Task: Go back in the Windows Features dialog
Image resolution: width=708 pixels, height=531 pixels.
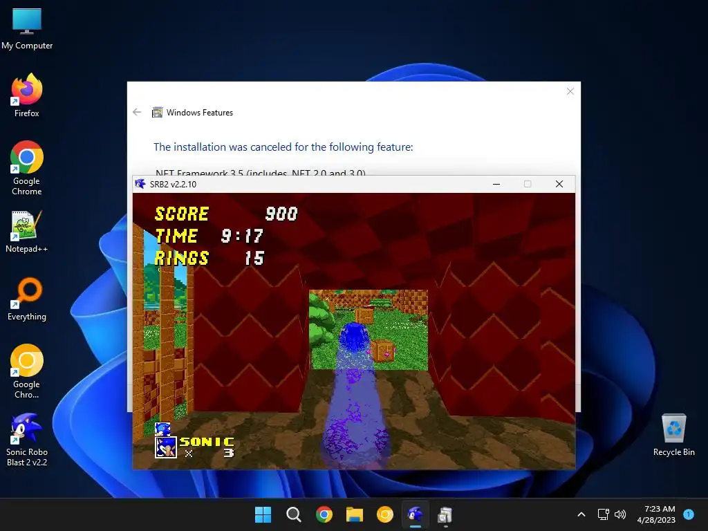Action: point(138,112)
